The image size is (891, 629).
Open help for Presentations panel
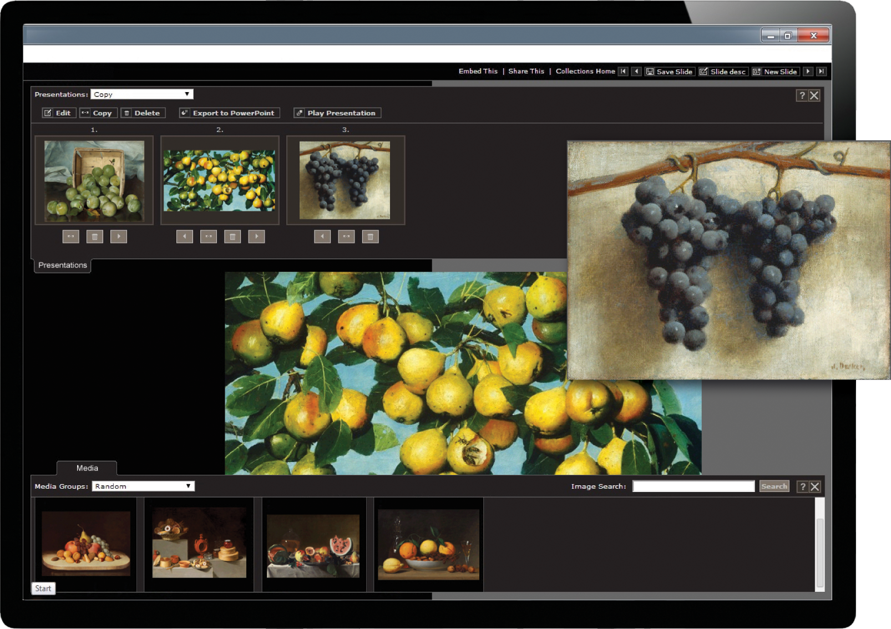click(802, 95)
